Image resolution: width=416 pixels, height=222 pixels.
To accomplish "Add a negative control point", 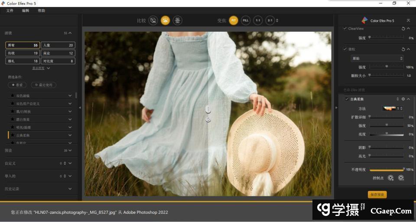I will coord(401,178).
